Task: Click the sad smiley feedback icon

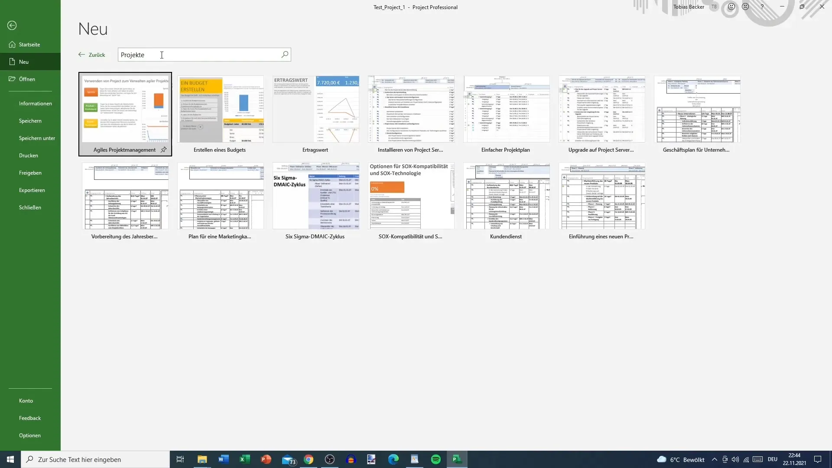Action: pyautogui.click(x=745, y=7)
